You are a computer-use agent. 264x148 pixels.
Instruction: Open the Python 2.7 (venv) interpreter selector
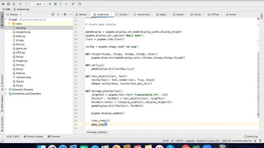208,141
